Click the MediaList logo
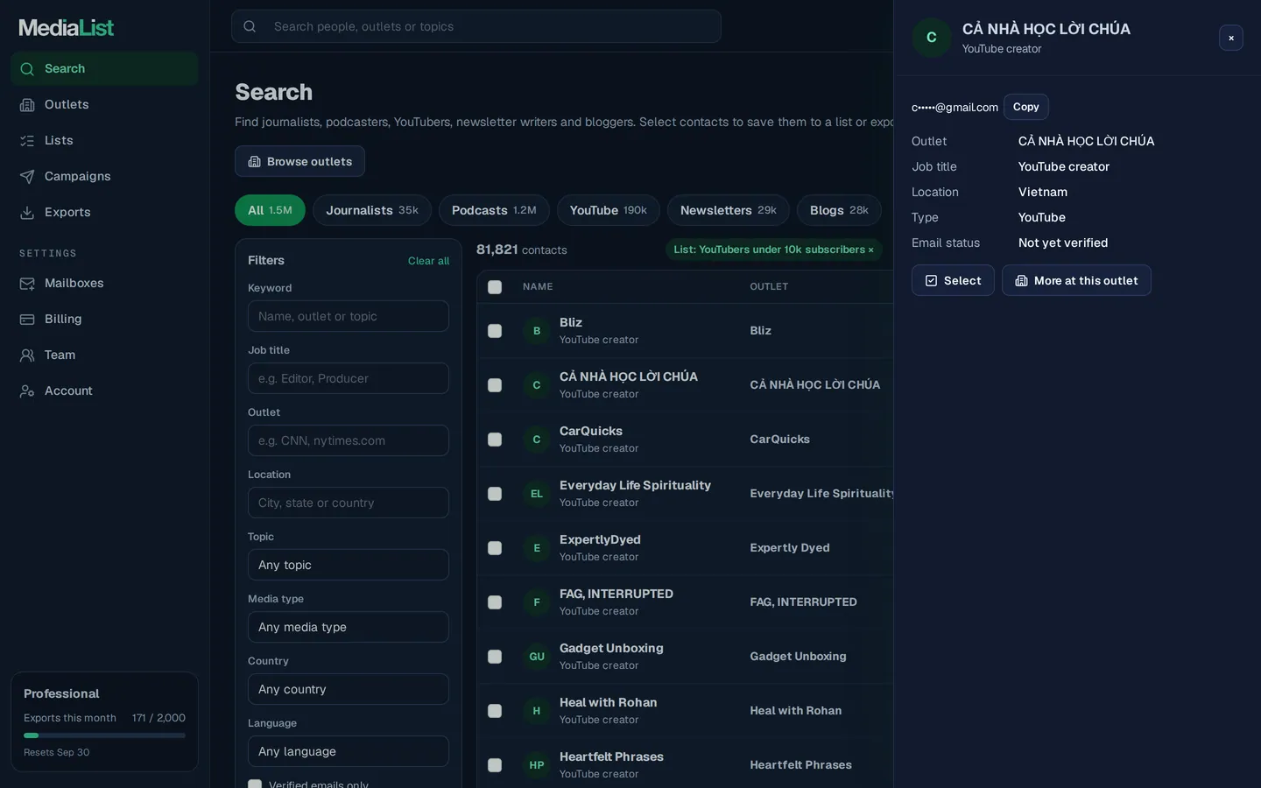This screenshot has height=788, width=1261. (x=67, y=28)
